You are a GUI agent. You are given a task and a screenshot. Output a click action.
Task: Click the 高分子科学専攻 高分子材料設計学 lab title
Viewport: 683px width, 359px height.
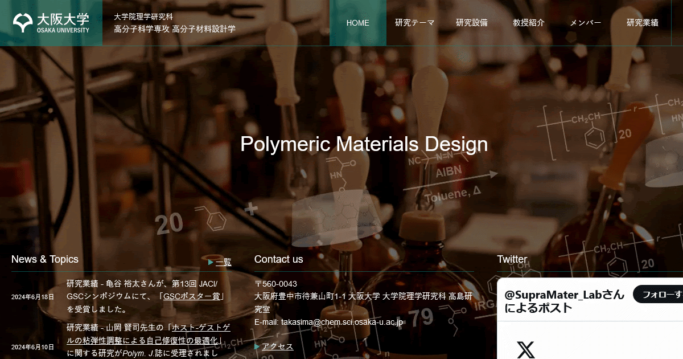click(174, 29)
